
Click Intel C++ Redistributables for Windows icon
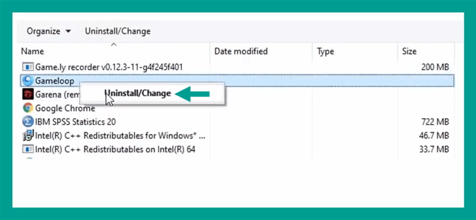28,136
